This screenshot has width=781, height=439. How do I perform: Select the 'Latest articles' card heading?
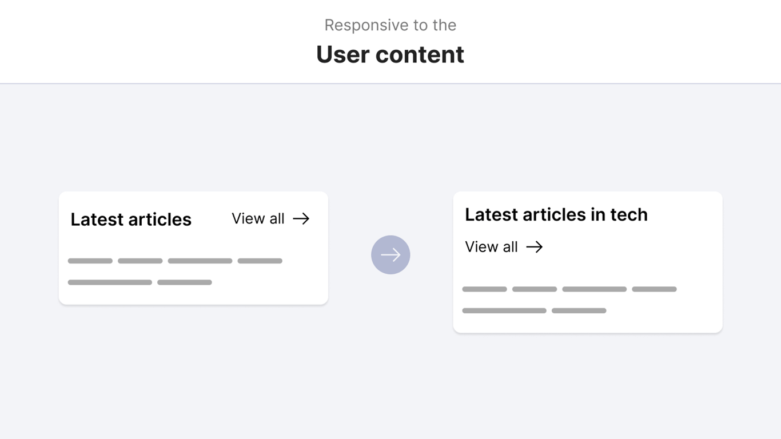coord(131,219)
